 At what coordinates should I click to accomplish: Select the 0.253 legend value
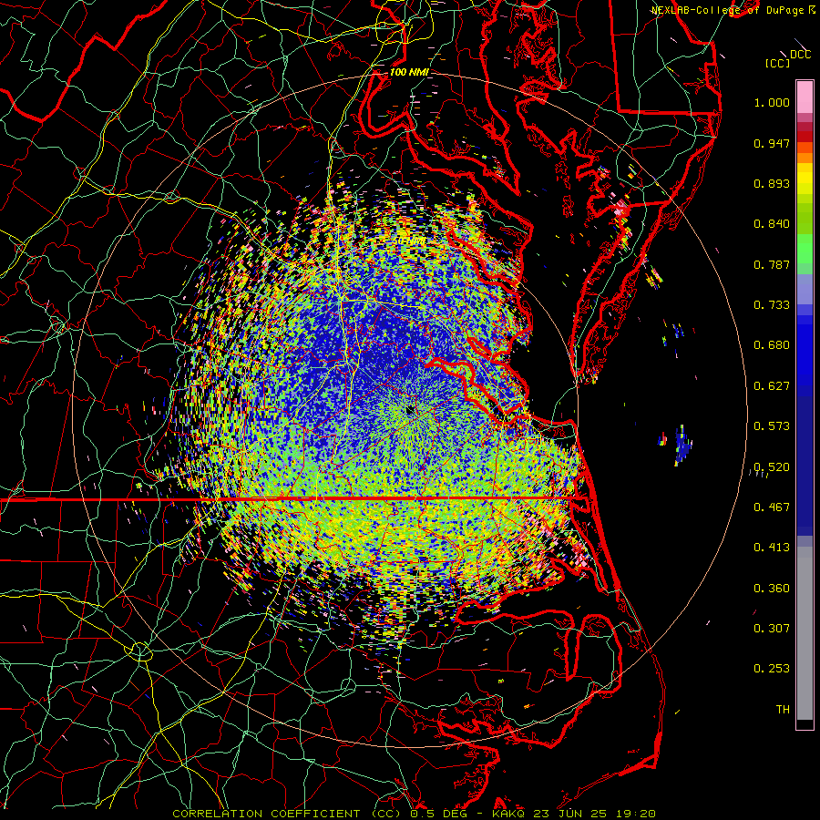(x=772, y=669)
